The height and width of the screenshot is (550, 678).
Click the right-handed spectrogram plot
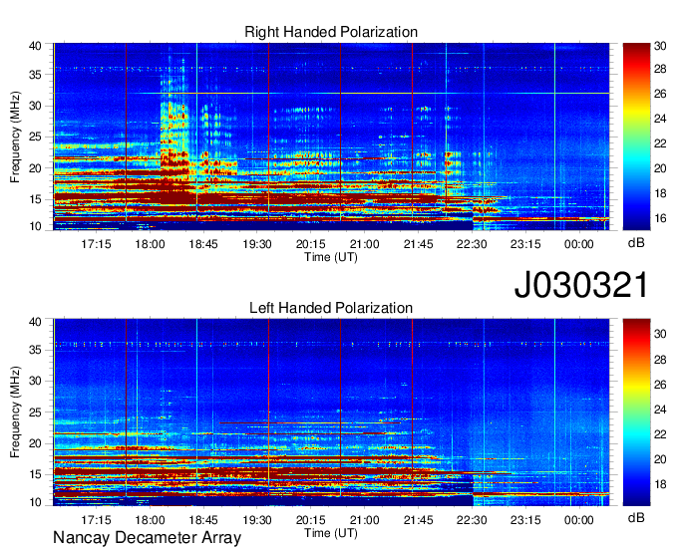coord(331,137)
